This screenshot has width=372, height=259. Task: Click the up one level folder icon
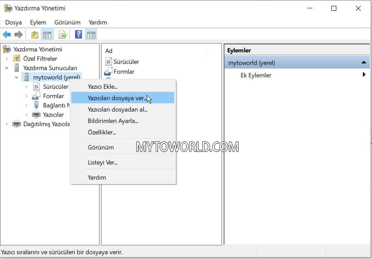click(x=35, y=35)
